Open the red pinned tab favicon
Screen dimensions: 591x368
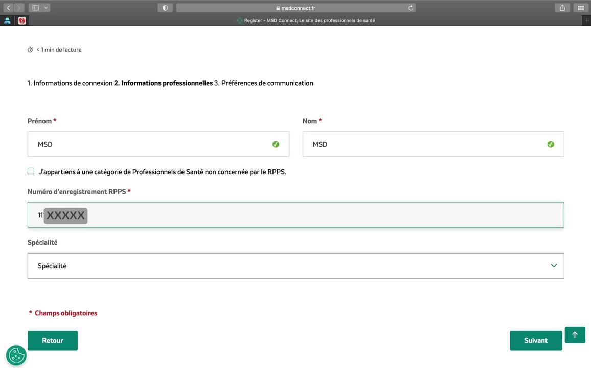[22, 20]
